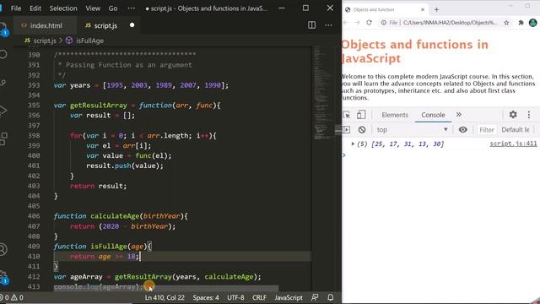Change language mode JavaScript

[x=289, y=297]
